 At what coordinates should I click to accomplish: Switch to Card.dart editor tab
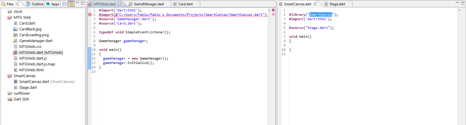click(x=185, y=4)
